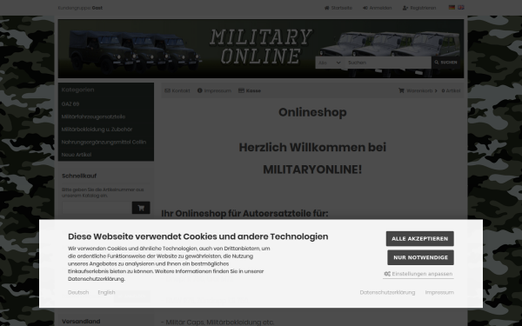Select Nahrungsergänzungsmittel Cellin category
The height and width of the screenshot is (326, 522).
point(104,142)
